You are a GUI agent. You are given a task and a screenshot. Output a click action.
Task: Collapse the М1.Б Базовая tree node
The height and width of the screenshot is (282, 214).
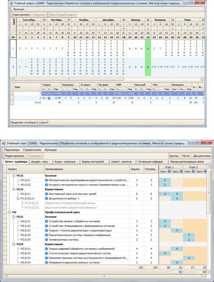tap(14, 176)
